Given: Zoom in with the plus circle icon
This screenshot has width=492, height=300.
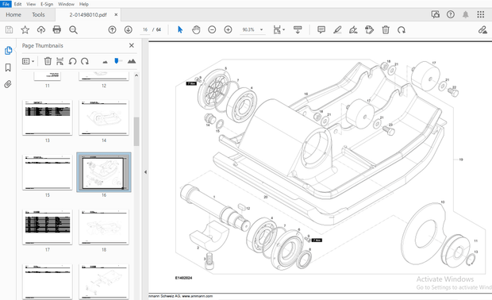Looking at the screenshot, I should click(228, 30).
